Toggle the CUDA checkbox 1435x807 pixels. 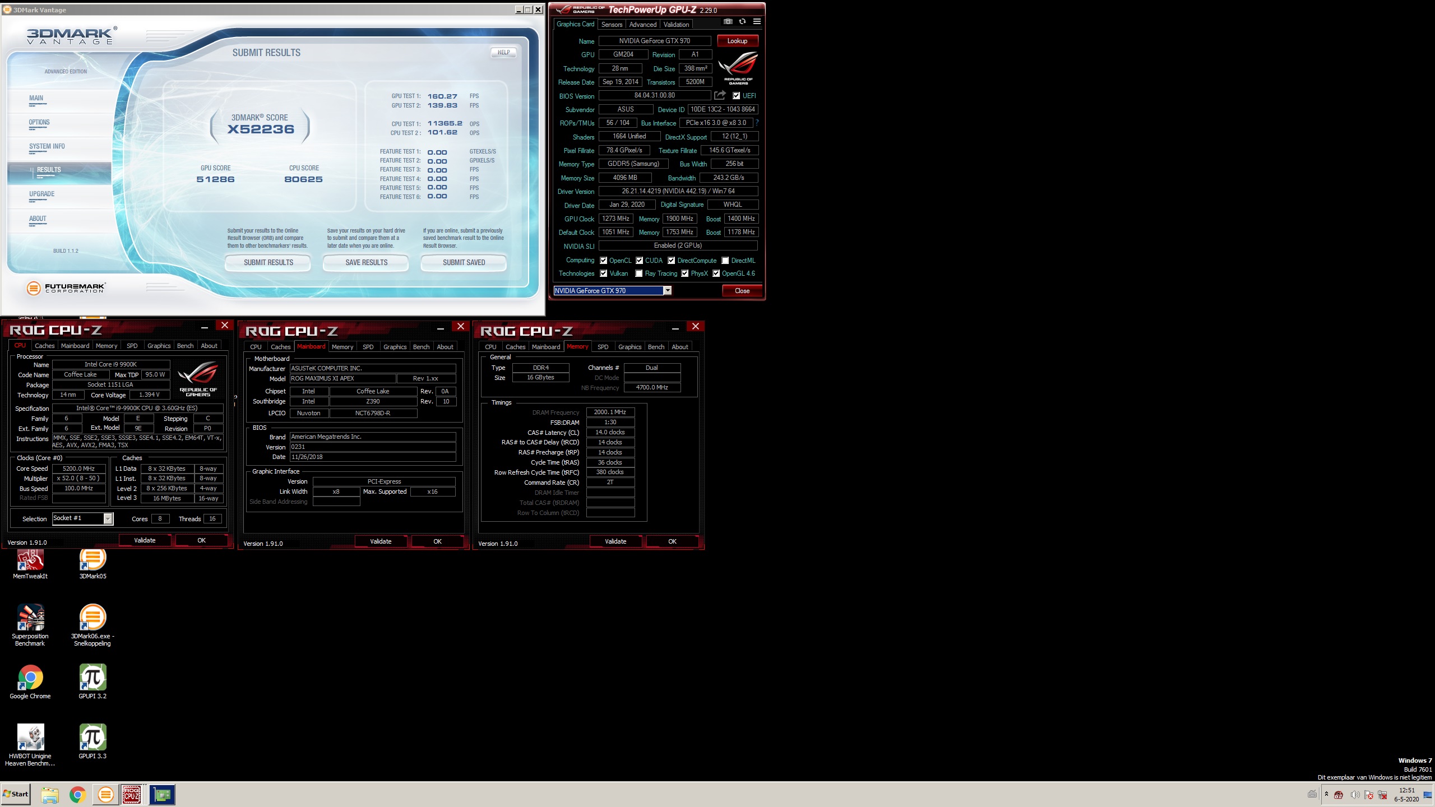[x=639, y=261]
